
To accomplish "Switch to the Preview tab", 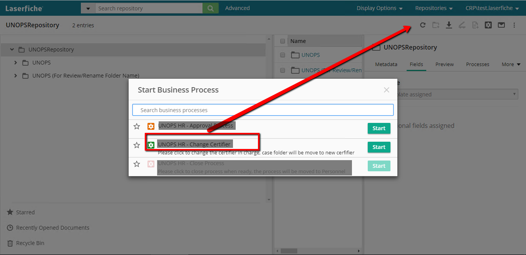I will [x=445, y=64].
